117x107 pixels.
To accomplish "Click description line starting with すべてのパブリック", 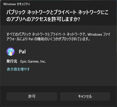I will click(x=58, y=34).
